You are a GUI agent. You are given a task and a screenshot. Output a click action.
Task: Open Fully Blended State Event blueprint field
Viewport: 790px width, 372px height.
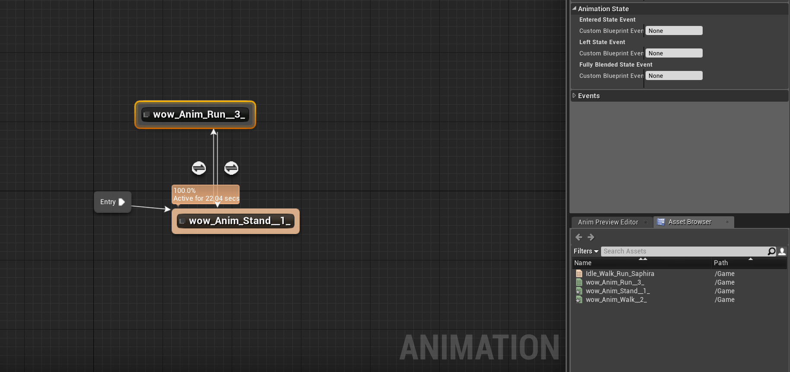[x=674, y=76]
